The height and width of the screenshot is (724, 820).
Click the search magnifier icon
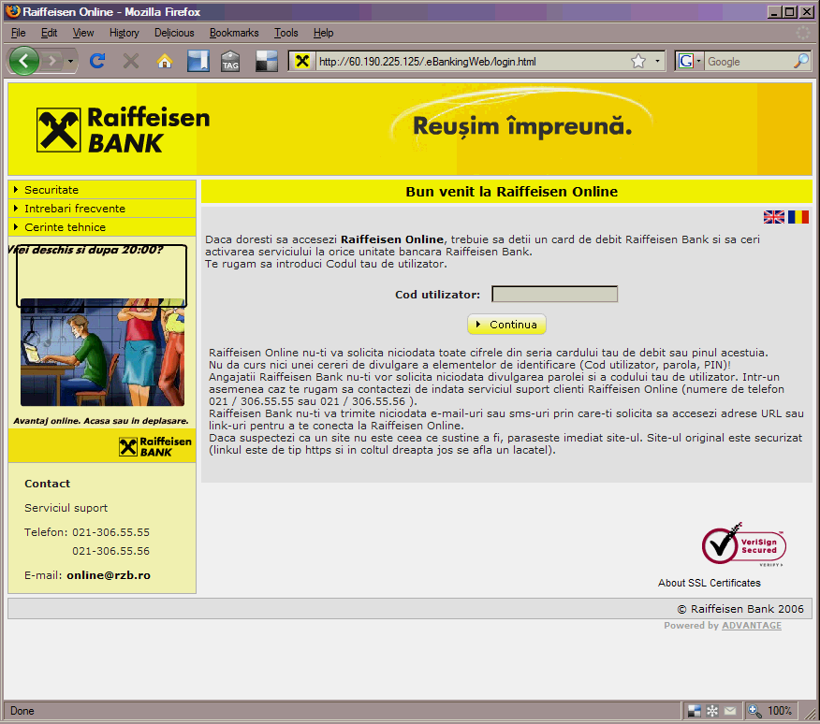pyautogui.click(x=801, y=61)
